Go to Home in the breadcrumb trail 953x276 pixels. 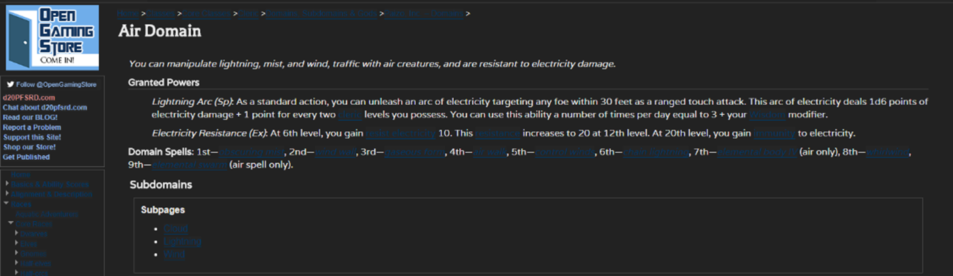point(128,13)
